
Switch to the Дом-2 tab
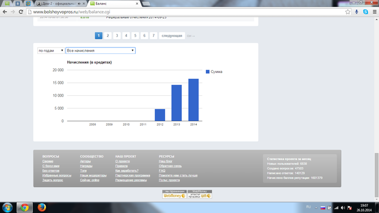tap(61, 3)
